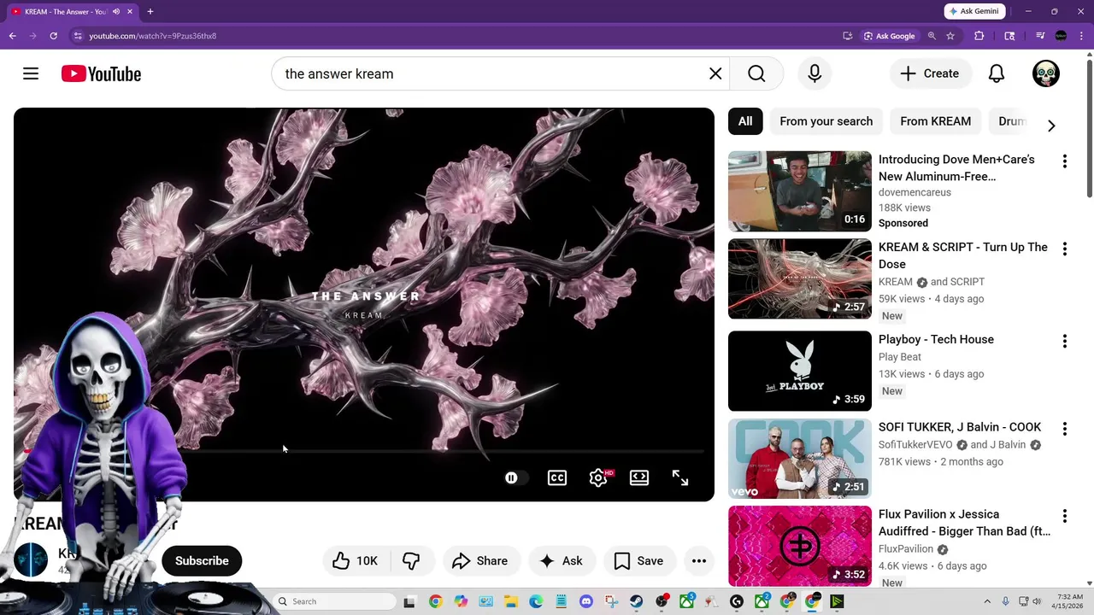The width and height of the screenshot is (1094, 615).
Task: Click Ask Google in the address bar
Action: tap(889, 36)
